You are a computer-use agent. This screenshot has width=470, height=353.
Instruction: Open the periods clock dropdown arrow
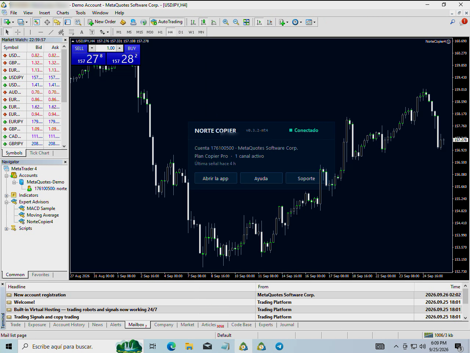(301, 22)
